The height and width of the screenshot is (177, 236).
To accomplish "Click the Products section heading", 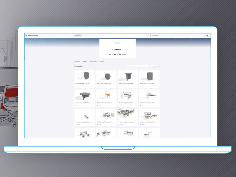I will (78, 66).
